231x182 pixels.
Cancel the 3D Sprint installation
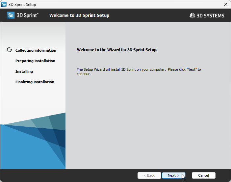203,175
